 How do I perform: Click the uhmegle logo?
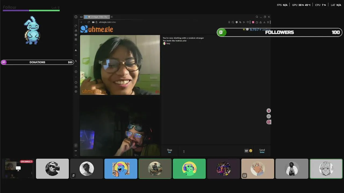97,29
